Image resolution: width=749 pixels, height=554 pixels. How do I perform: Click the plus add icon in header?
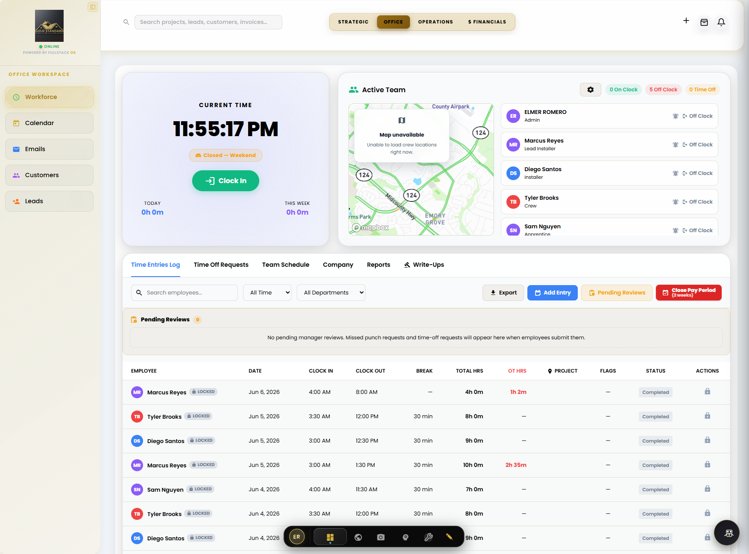point(686,20)
